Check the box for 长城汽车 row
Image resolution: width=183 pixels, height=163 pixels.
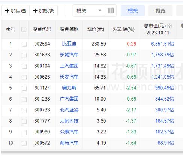click(x=24, y=55)
